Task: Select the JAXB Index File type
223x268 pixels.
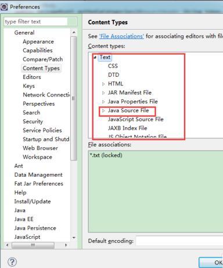Action: (x=128, y=128)
